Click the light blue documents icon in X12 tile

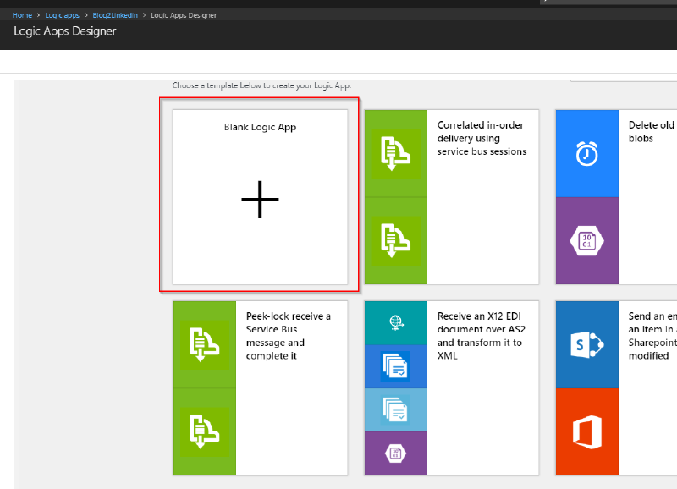(396, 409)
